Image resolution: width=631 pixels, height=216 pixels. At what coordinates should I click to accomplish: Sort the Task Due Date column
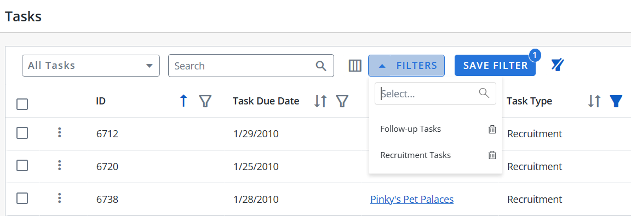point(320,101)
